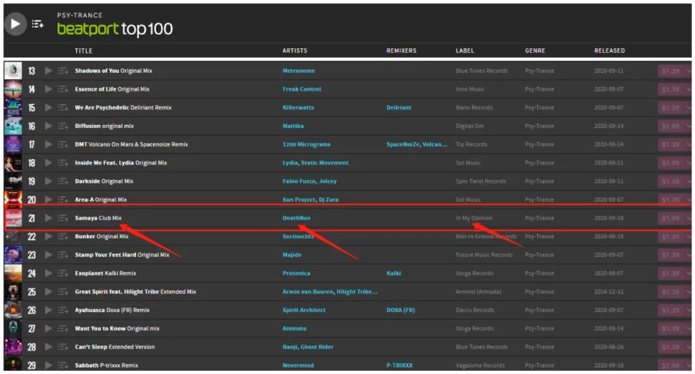Image resolution: width=695 pixels, height=374 pixels.
Task: Open artist Metronome page
Action: [x=299, y=70]
